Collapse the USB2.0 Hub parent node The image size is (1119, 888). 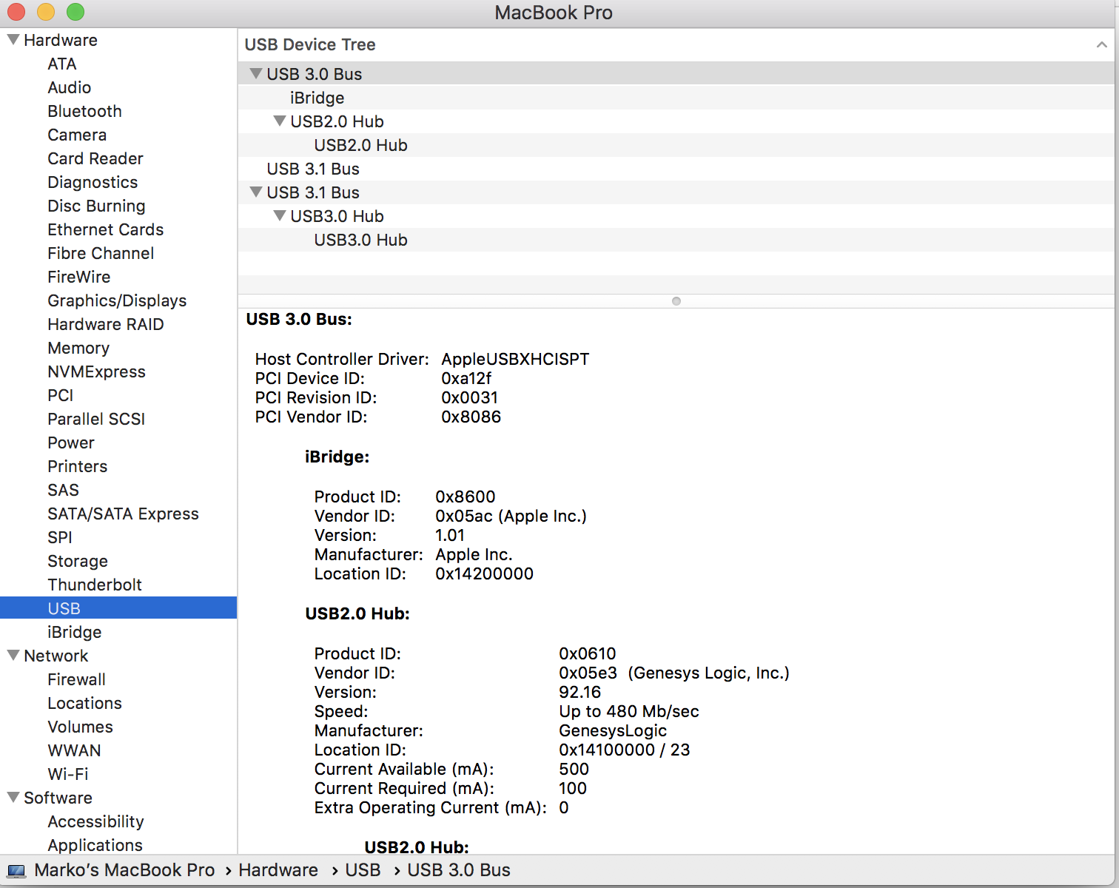pyautogui.click(x=280, y=121)
